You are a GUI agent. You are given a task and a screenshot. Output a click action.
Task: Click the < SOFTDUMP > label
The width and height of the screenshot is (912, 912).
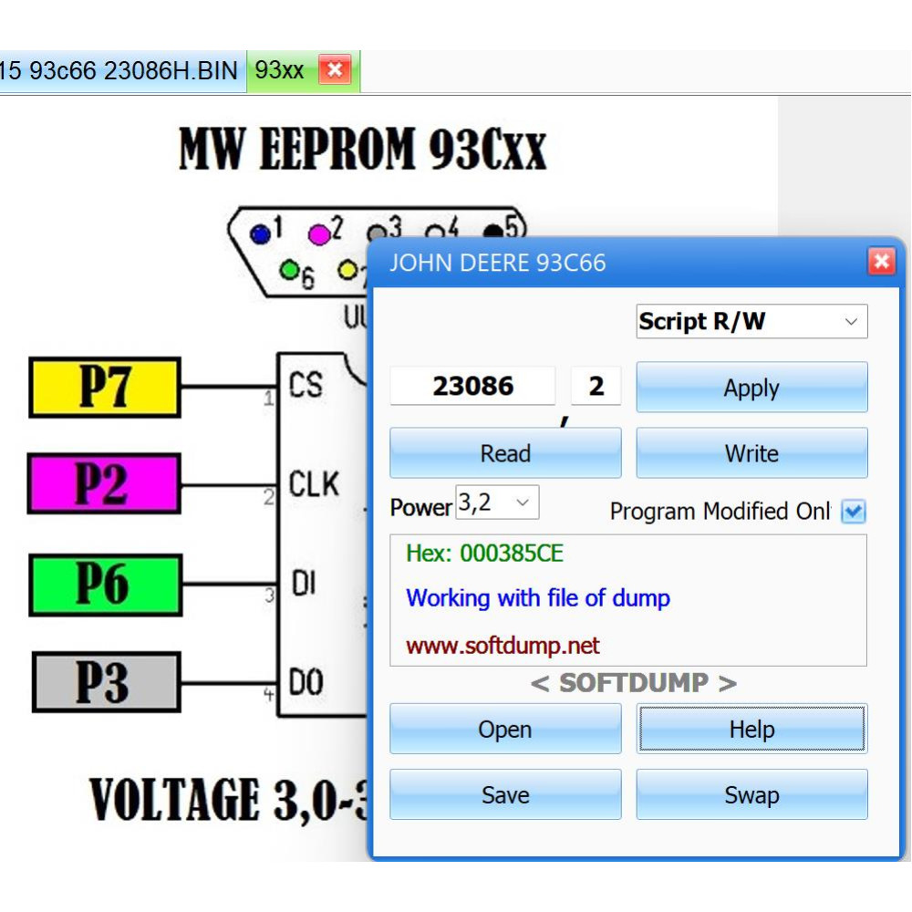point(634,683)
